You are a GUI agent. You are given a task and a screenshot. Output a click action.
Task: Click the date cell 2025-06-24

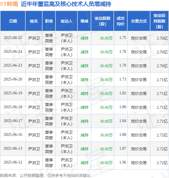[x=13, y=52]
